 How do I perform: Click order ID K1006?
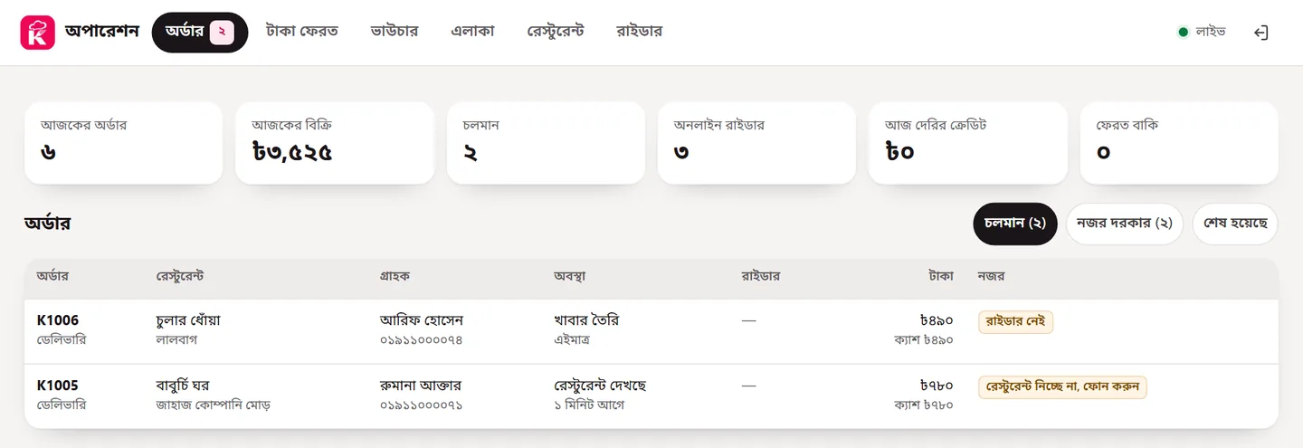point(58,320)
